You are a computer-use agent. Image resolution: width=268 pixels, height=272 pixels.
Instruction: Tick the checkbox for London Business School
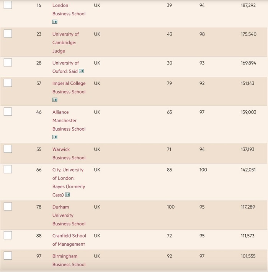coord(8,5)
